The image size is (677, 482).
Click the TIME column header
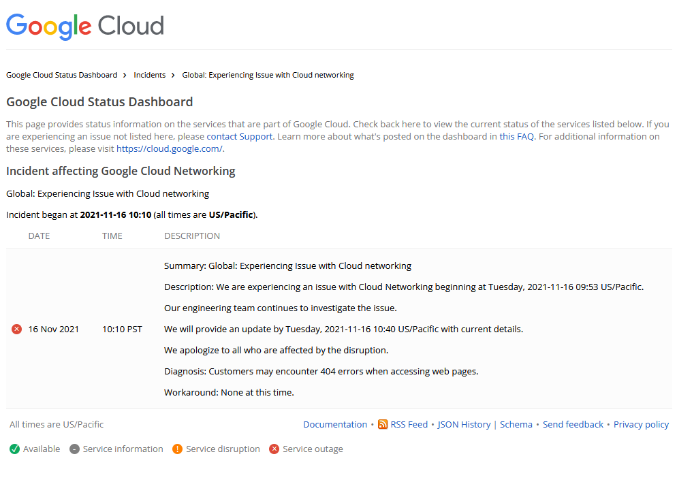[112, 236]
